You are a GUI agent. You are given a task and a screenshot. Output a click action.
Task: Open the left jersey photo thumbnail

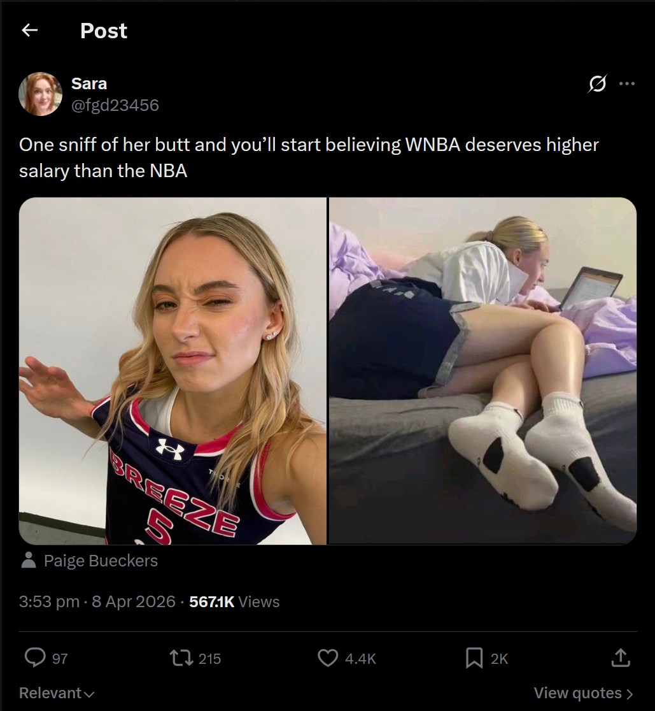point(173,371)
